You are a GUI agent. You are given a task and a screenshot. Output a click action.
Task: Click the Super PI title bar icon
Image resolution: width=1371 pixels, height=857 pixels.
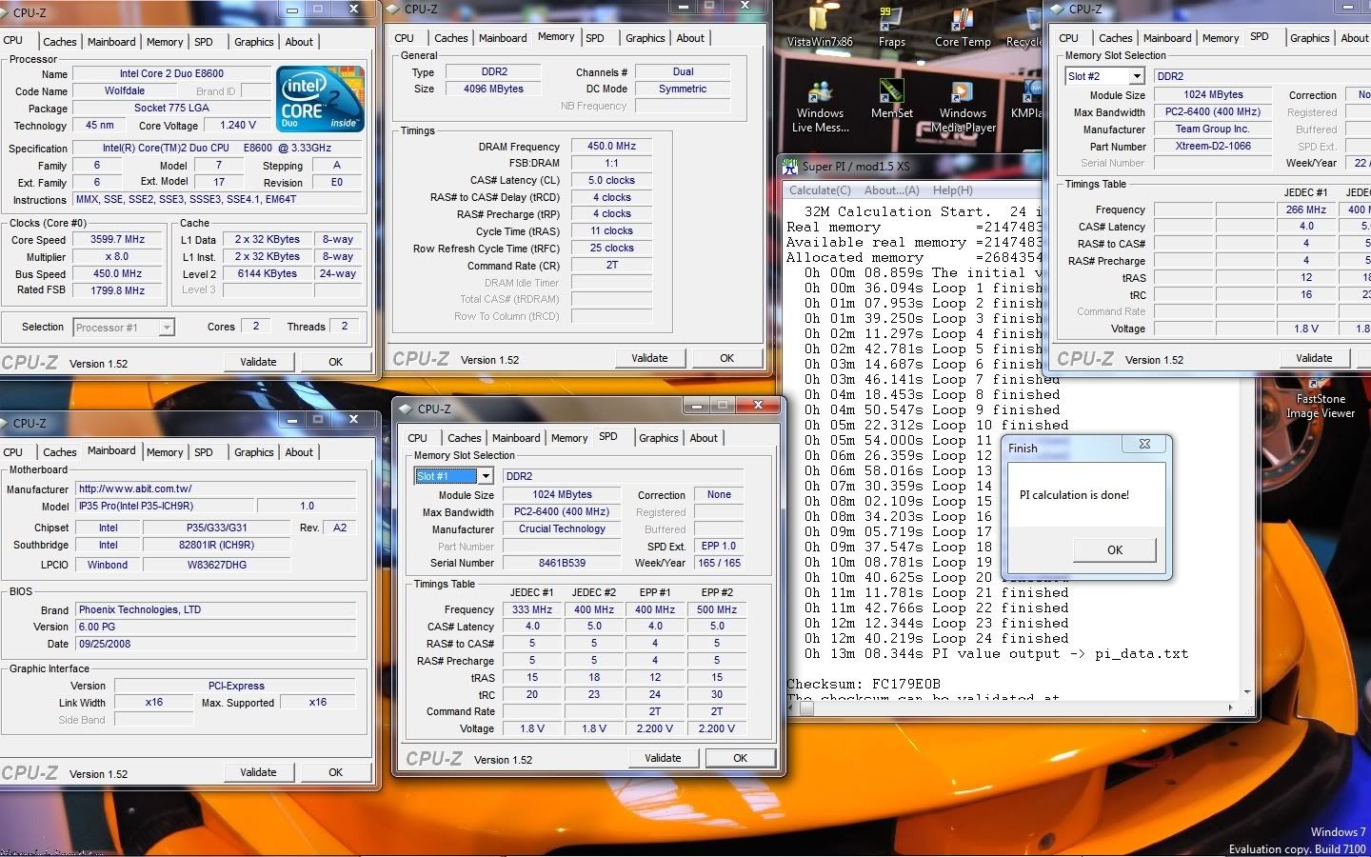click(x=790, y=166)
